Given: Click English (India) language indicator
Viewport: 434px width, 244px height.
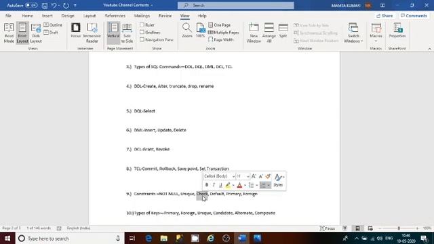Looking at the screenshot, I should pos(79,228).
